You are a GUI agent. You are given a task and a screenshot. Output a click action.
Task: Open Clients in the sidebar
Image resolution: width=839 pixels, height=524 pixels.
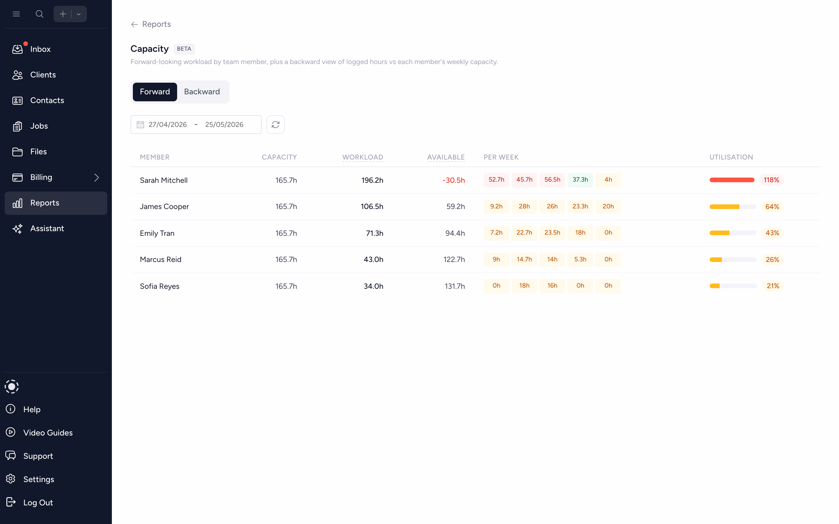pos(43,75)
